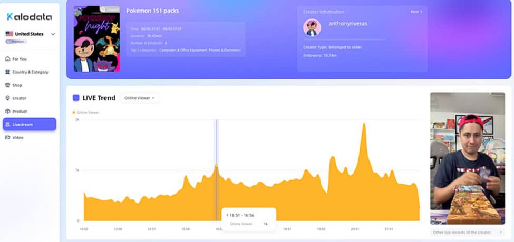Select the highlighted Livestream menu item
This screenshot has height=242, width=514.
[30, 124]
